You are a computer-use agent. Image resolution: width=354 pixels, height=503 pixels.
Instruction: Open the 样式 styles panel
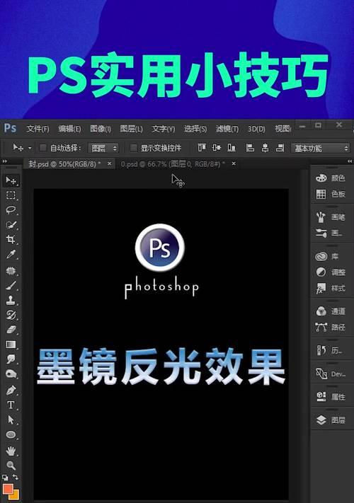click(x=331, y=288)
